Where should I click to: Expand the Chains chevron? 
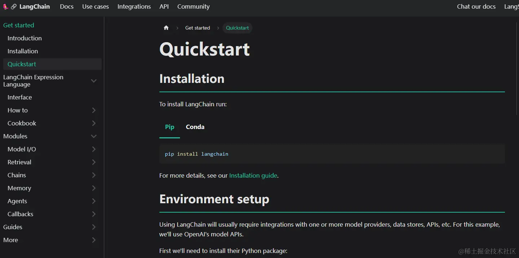click(x=94, y=175)
